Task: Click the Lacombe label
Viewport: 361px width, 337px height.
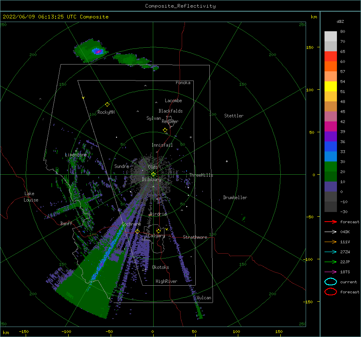Action: click(173, 101)
